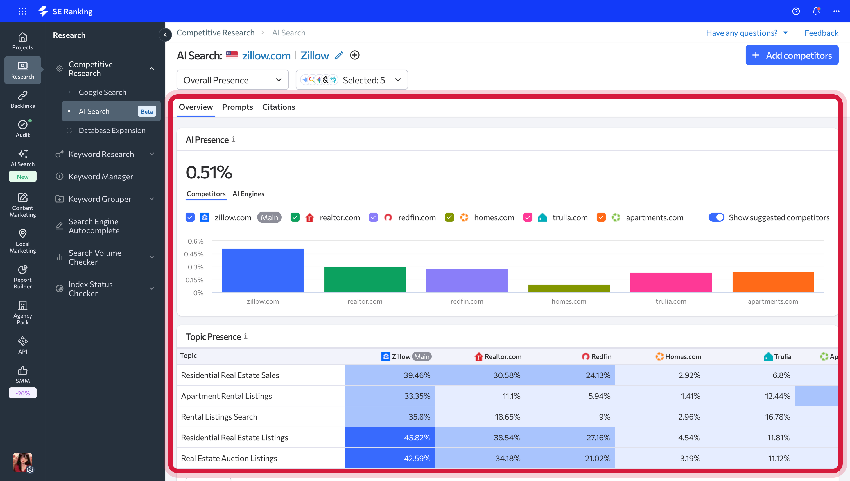The width and height of the screenshot is (850, 481).
Task: Select the AI Engines sub-tab
Action: pyautogui.click(x=248, y=194)
